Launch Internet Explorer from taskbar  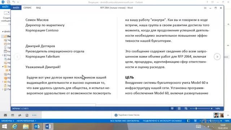pos(14,126)
